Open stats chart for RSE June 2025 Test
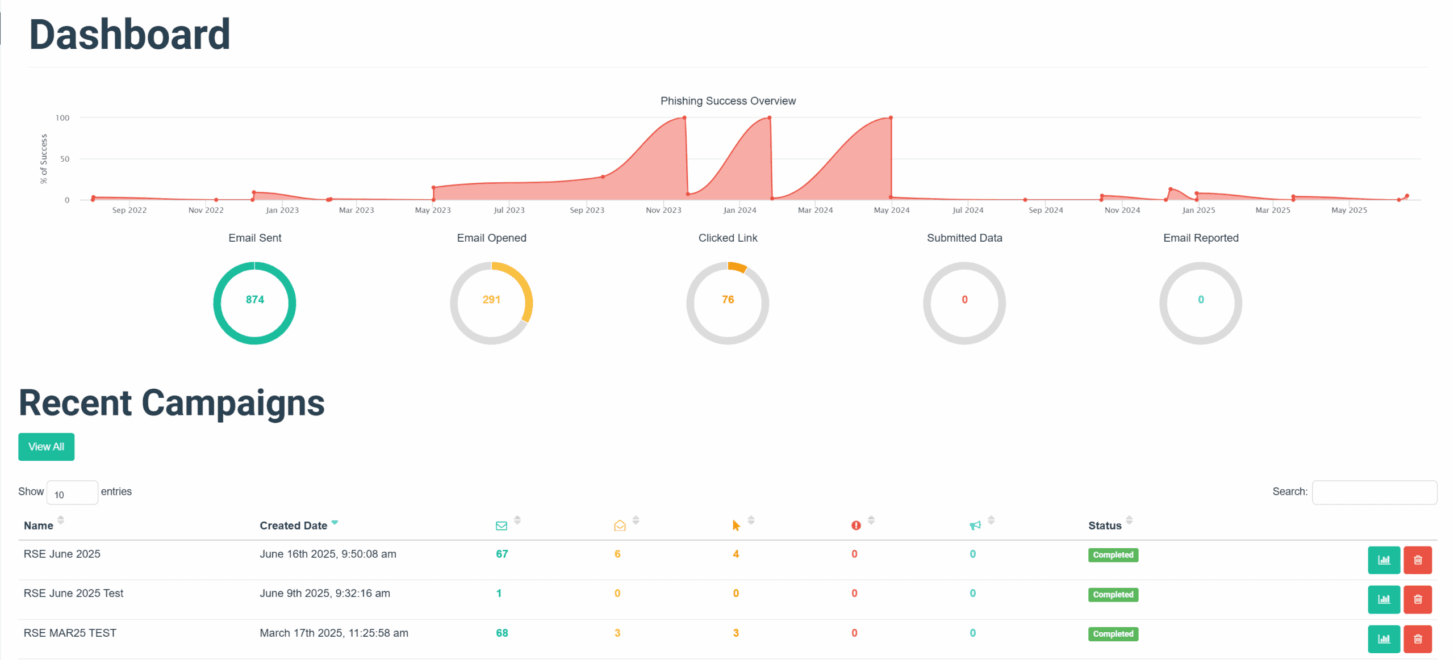Viewport: 1454px width, 660px height. pos(1383,599)
